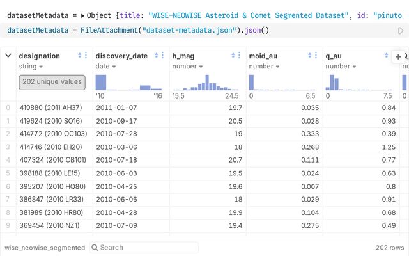The width and height of the screenshot is (409, 256).
Task: Click the wise_neowise_segmented table name
Action: click(x=44, y=247)
